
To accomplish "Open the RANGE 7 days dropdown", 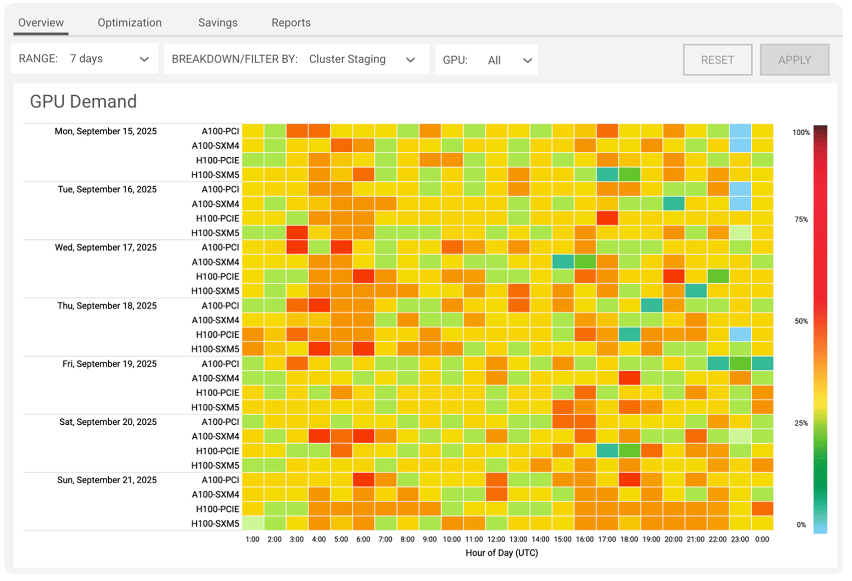I will tap(84, 59).
